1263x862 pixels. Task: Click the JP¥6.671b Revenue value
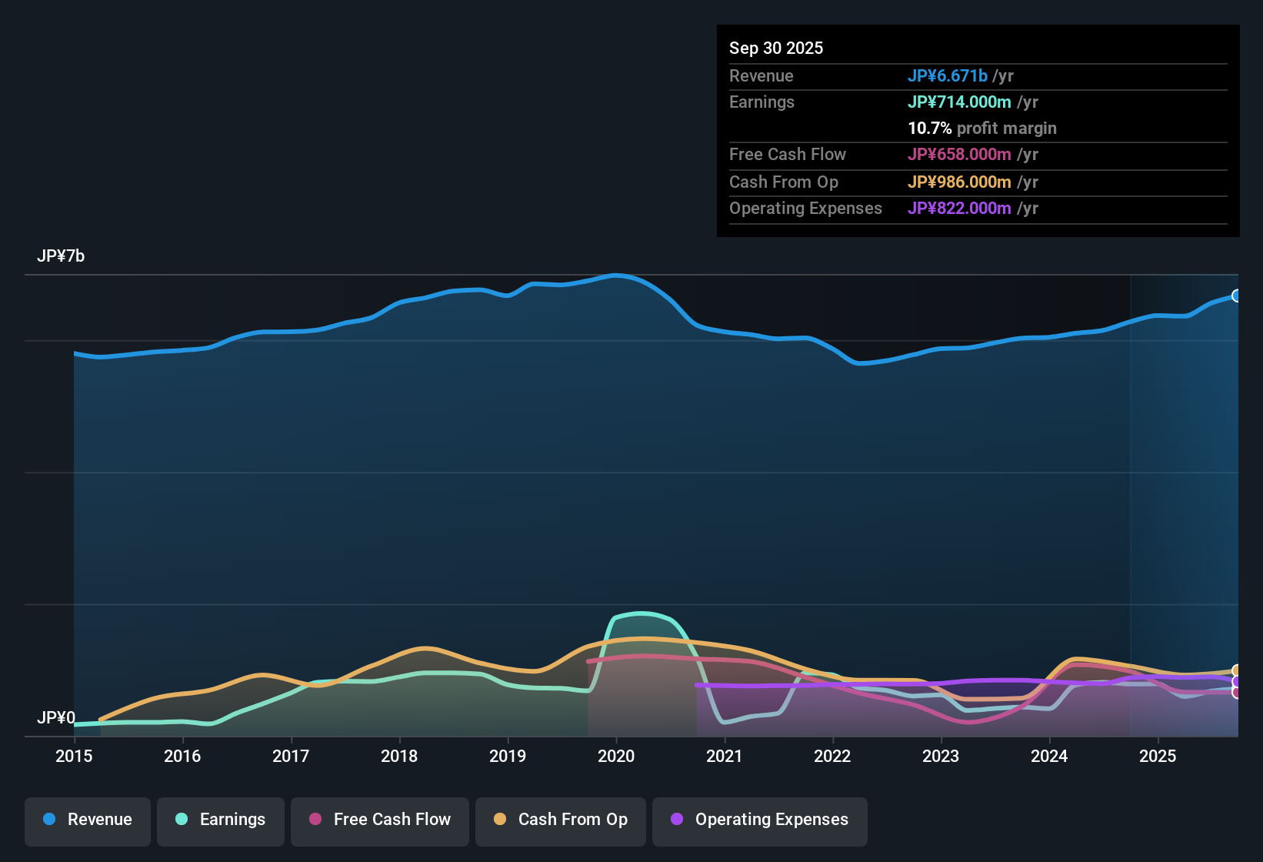[948, 75]
